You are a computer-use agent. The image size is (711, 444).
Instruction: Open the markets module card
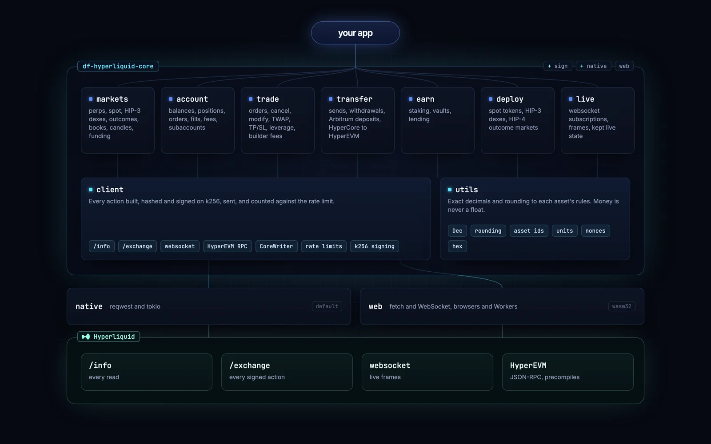118,120
